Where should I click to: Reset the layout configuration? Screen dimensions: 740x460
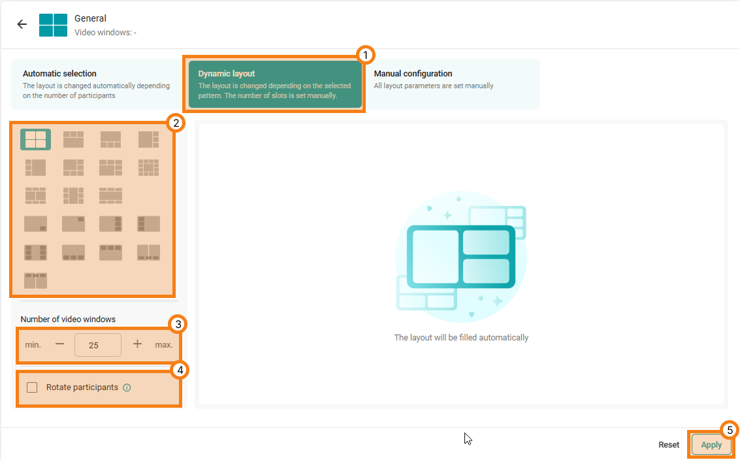pyautogui.click(x=668, y=444)
